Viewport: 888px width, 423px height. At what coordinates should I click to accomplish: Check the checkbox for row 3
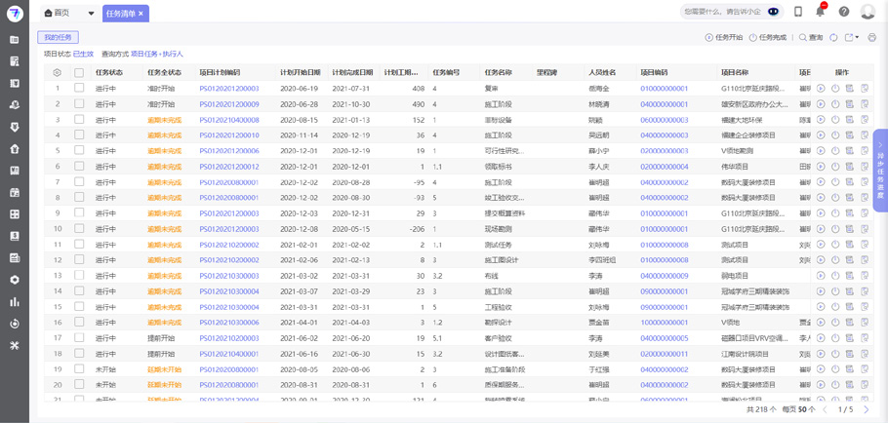click(79, 120)
